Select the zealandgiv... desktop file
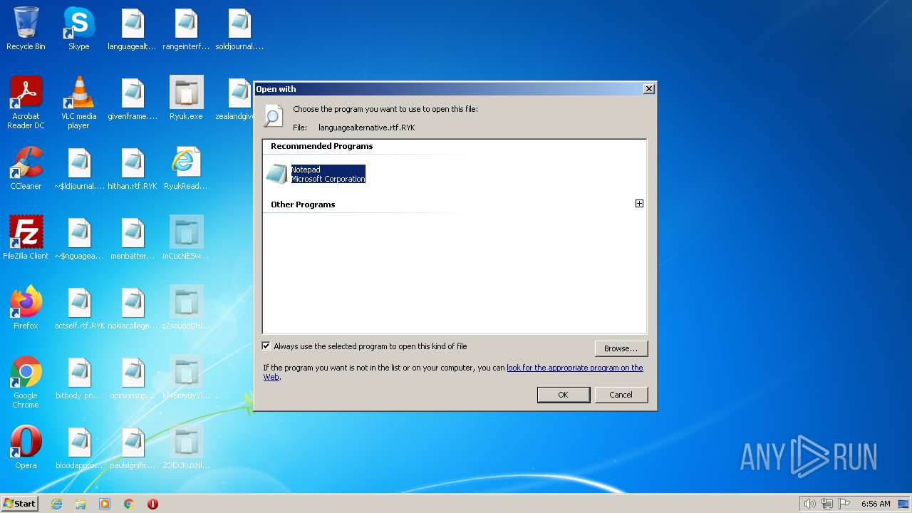The image size is (912, 513). (x=235, y=98)
